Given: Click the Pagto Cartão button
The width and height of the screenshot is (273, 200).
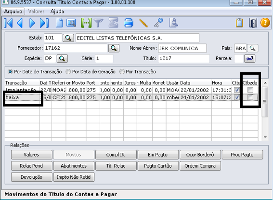Looking at the screenshot, I should (x=158, y=166).
